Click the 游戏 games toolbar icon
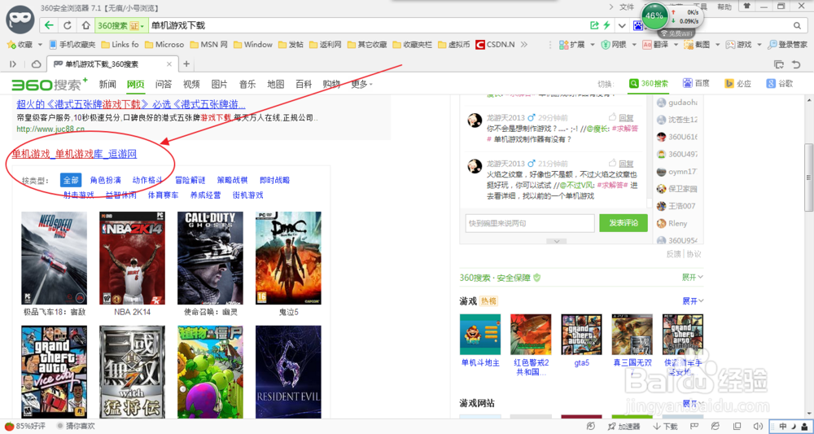 (730, 45)
